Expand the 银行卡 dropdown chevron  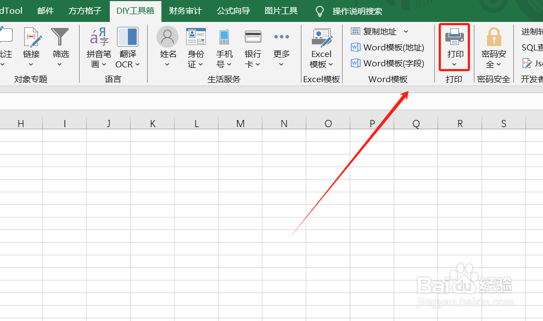click(257, 65)
